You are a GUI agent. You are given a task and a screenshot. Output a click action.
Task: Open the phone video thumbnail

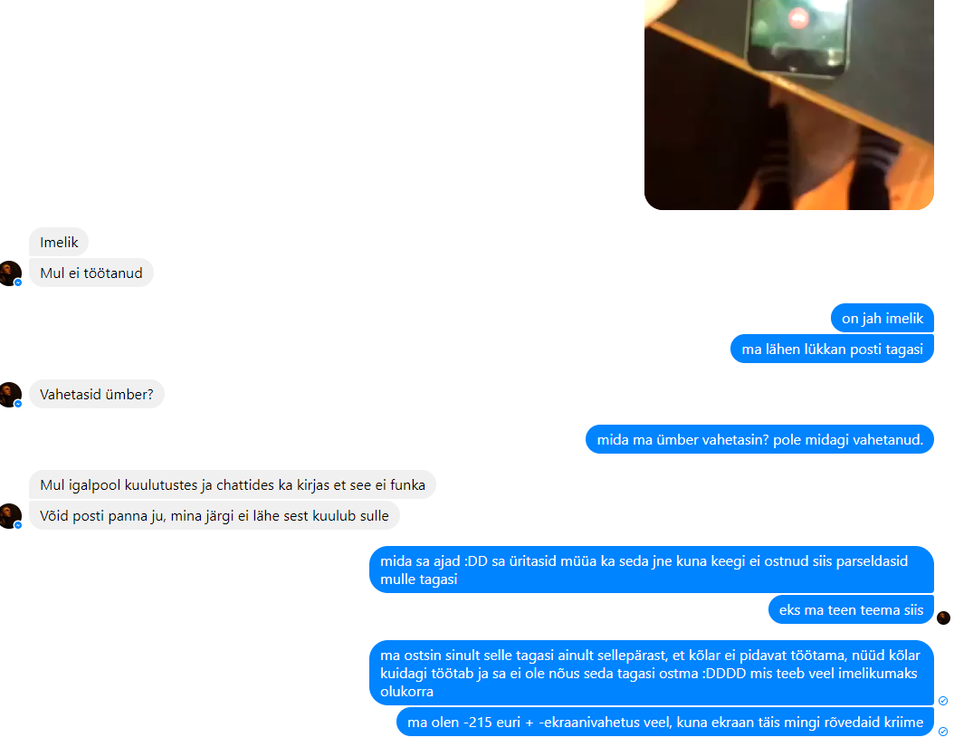(x=788, y=105)
